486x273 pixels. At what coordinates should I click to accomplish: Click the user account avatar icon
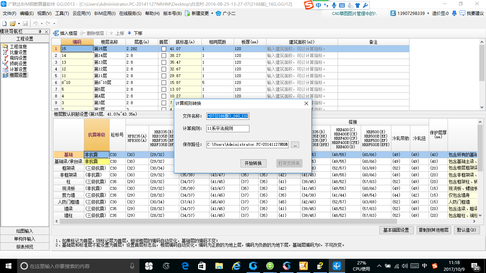[x=393, y=13]
